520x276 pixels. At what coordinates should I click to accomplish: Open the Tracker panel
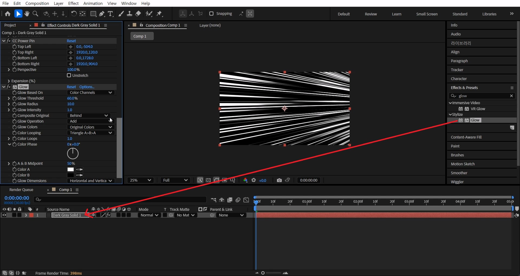[457, 70]
